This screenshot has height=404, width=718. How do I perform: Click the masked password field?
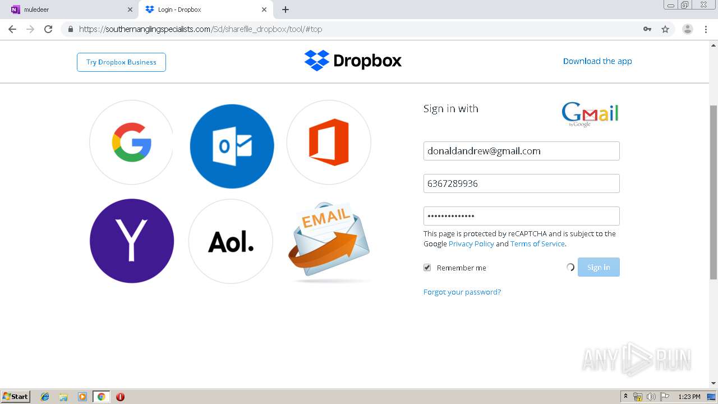pyautogui.click(x=521, y=216)
